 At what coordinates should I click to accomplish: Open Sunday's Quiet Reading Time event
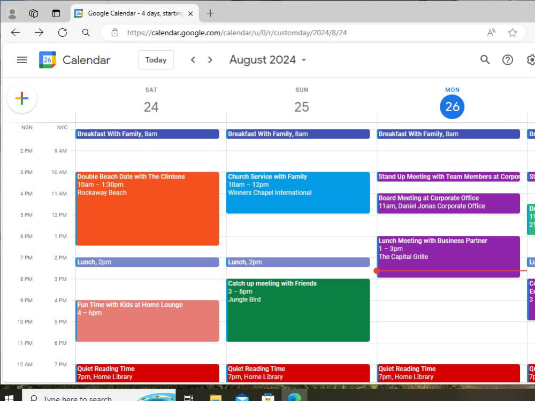[298, 373]
